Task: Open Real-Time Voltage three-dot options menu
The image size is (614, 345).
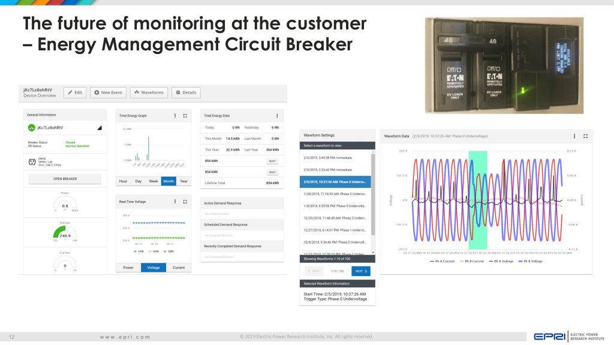Action: 175,202
